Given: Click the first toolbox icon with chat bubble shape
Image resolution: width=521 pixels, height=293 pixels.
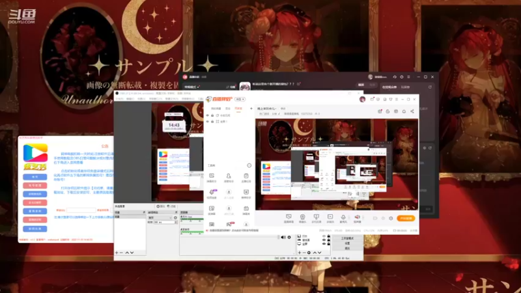Looking at the screenshot, I should click(212, 176).
